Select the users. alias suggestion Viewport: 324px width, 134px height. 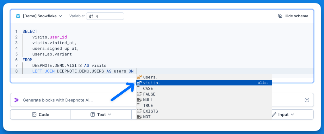(204, 77)
